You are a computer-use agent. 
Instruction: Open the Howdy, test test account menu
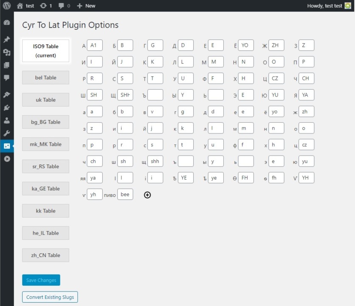(x=329, y=6)
